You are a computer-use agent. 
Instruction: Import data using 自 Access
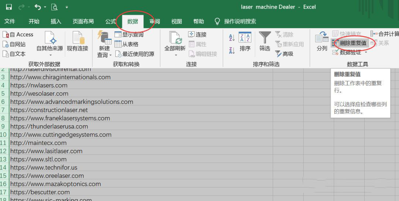[x=18, y=35]
